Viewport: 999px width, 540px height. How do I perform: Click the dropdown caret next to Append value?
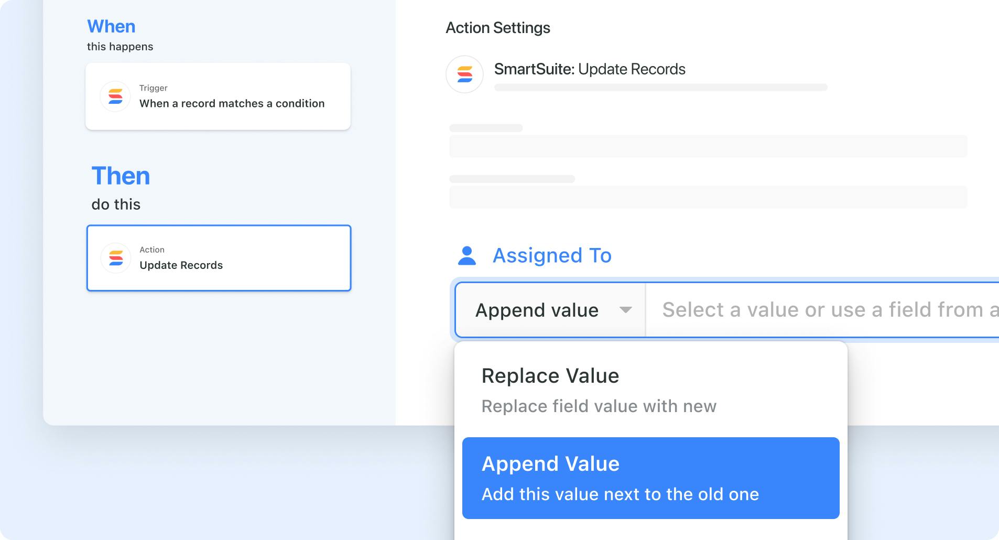[x=625, y=310]
